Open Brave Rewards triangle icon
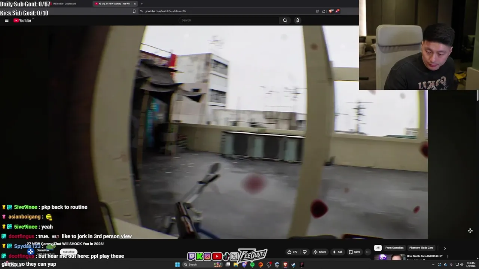The image size is (479, 269). pyautogui.click(x=337, y=11)
